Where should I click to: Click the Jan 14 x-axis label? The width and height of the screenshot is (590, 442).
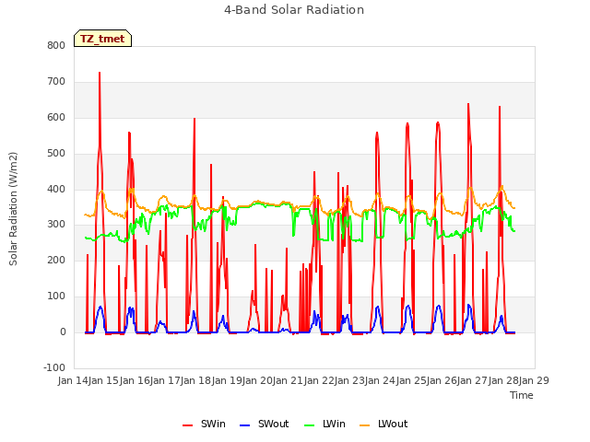tap(73, 380)
